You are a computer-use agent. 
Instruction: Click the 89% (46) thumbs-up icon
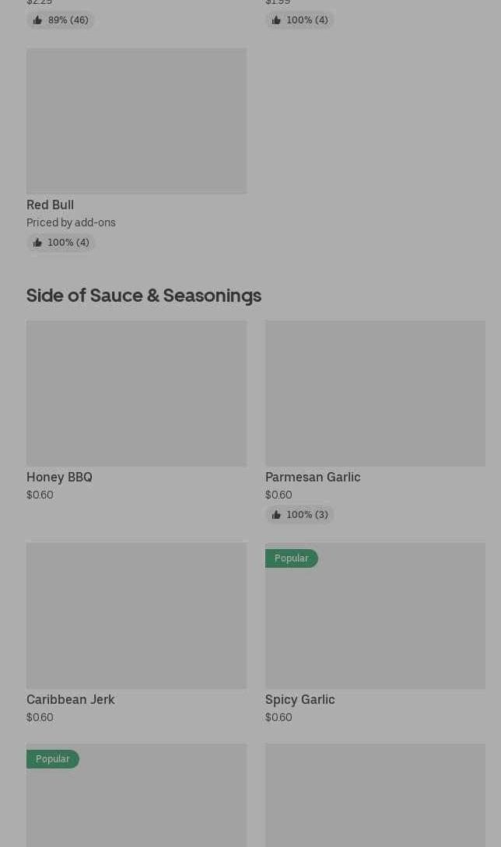37,20
